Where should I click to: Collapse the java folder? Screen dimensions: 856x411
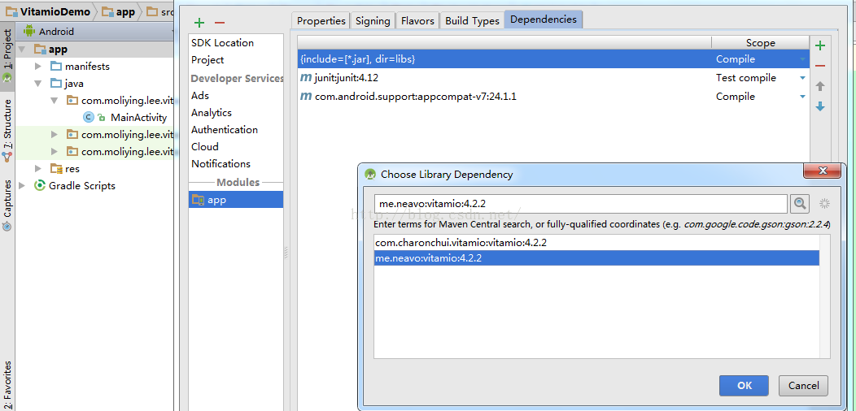[38, 84]
